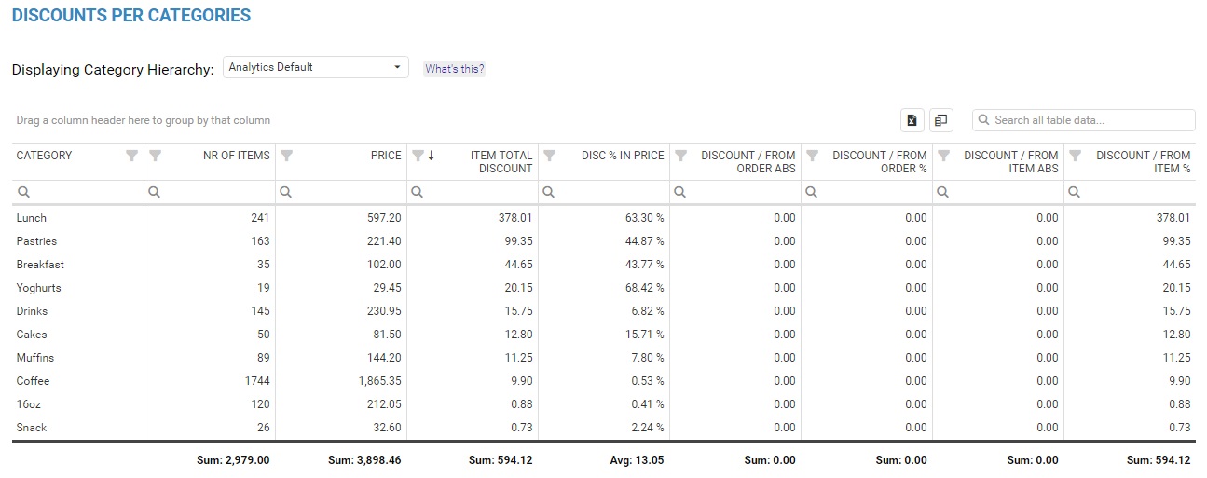Image resolution: width=1207 pixels, height=478 pixels.
Task: Export table to Excel file icon
Action: [912, 120]
